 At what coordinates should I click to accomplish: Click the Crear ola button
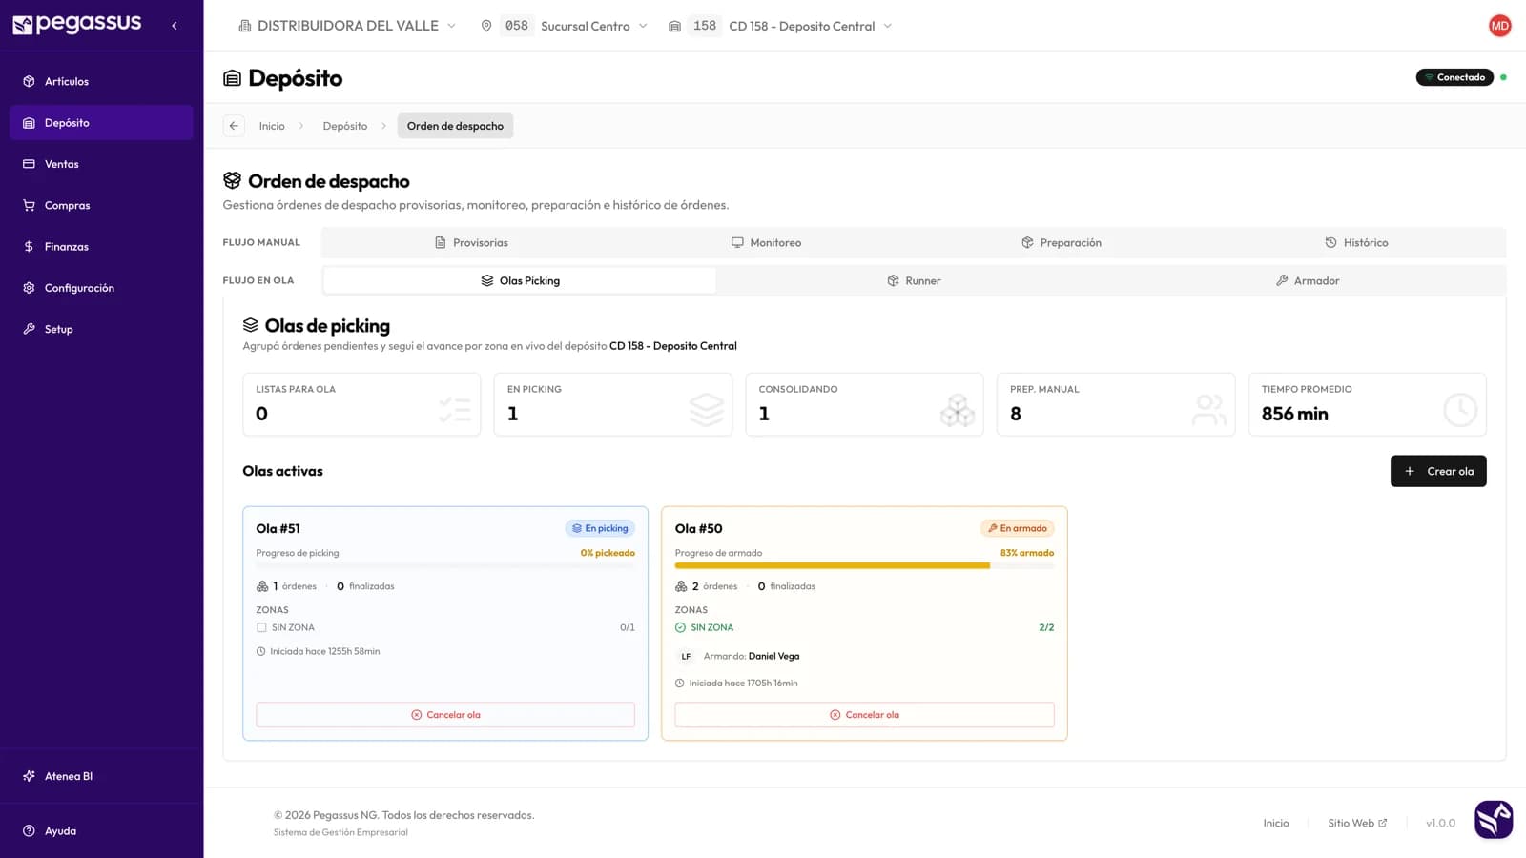(1438, 471)
